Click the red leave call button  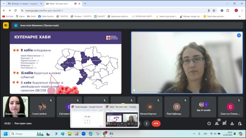coord(156,124)
